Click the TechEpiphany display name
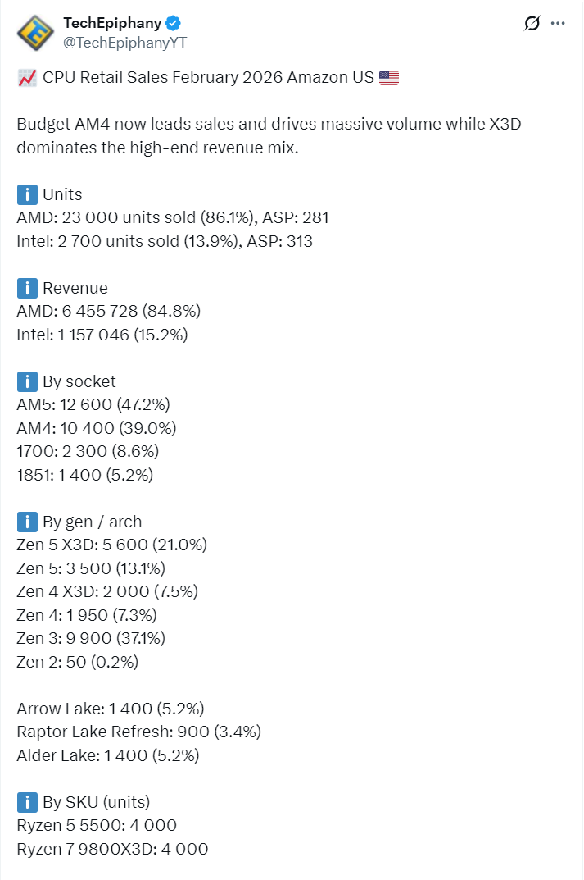Image resolution: width=584 pixels, height=880 pixels. pyautogui.click(x=111, y=23)
